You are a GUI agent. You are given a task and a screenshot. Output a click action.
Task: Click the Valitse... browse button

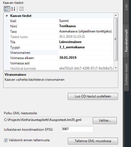pos(105,120)
